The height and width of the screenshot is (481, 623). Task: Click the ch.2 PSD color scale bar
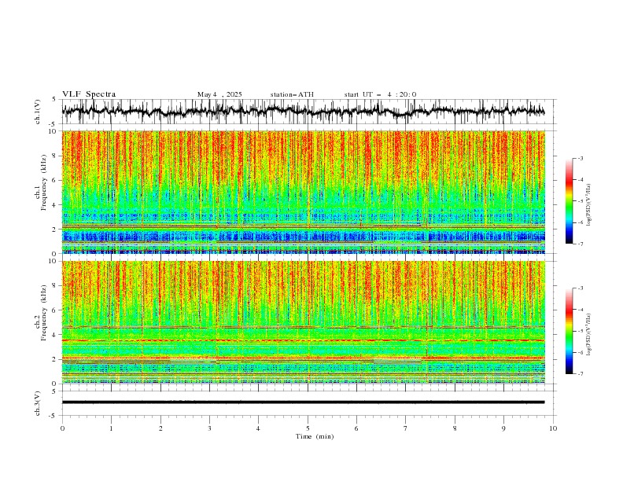[x=569, y=331]
